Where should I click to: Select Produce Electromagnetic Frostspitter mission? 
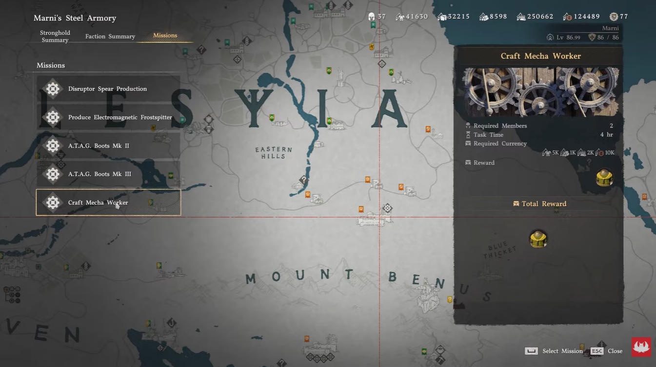[108, 117]
